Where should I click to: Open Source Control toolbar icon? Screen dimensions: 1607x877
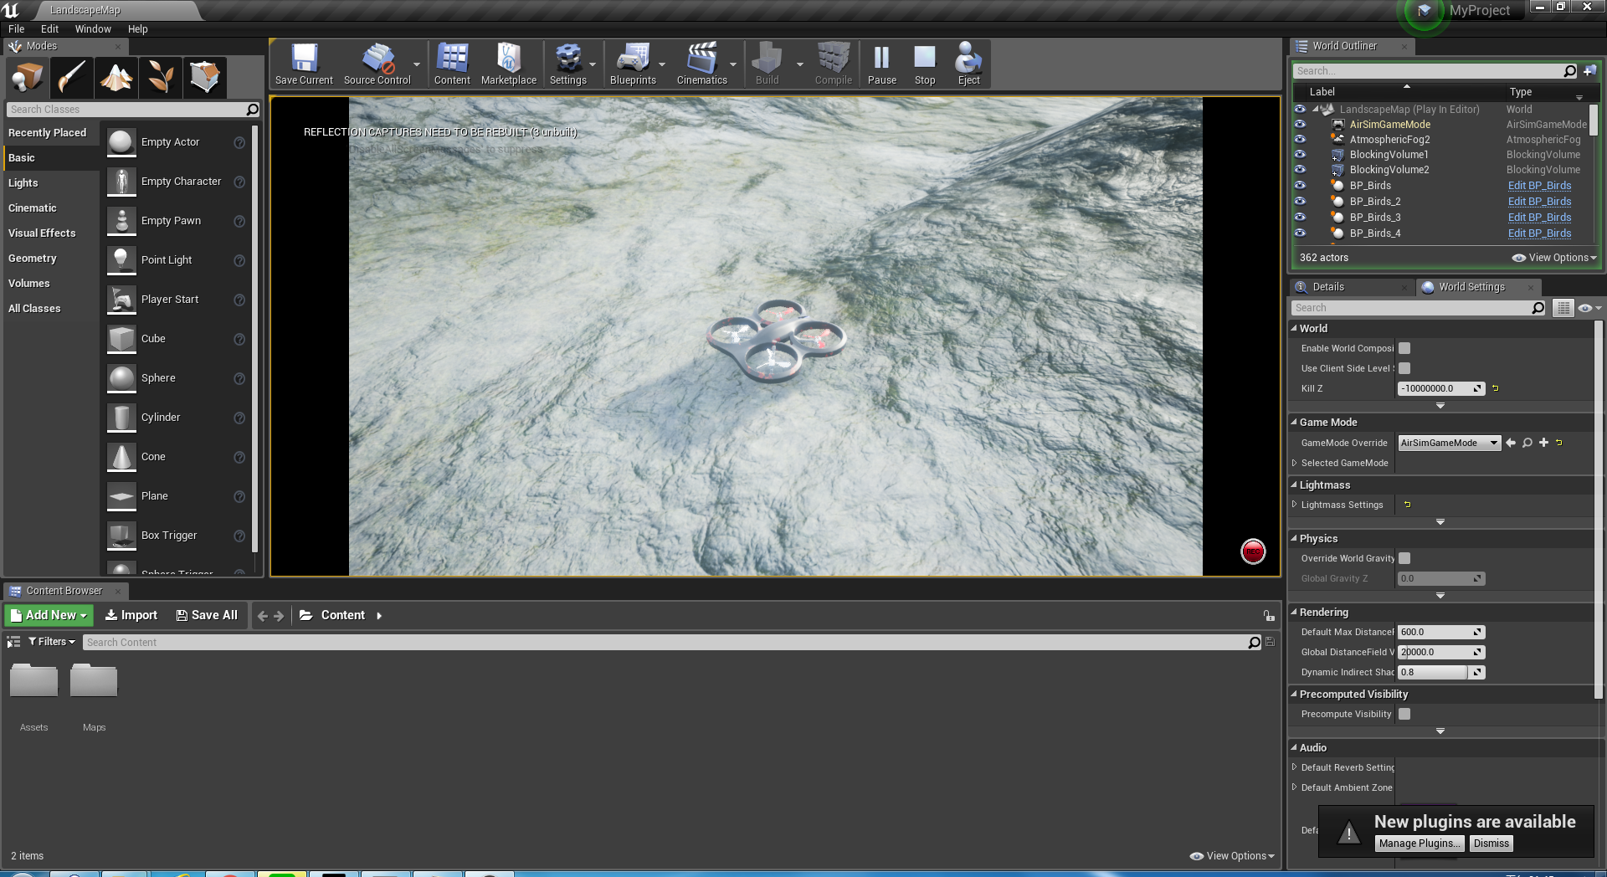point(377,64)
